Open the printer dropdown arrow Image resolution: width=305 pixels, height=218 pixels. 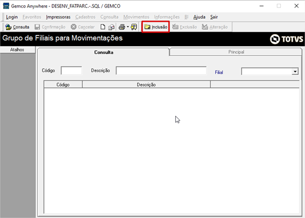tap(128, 27)
